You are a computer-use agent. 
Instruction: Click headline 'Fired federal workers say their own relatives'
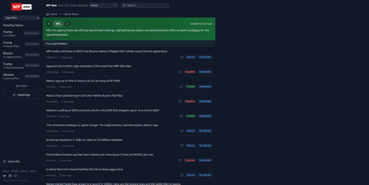[100, 154]
